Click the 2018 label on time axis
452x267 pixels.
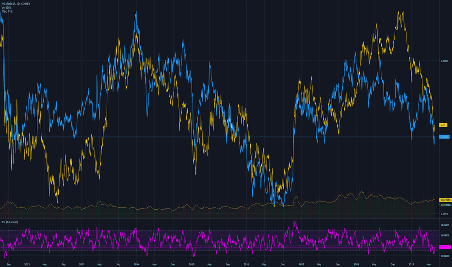[x=356, y=264]
